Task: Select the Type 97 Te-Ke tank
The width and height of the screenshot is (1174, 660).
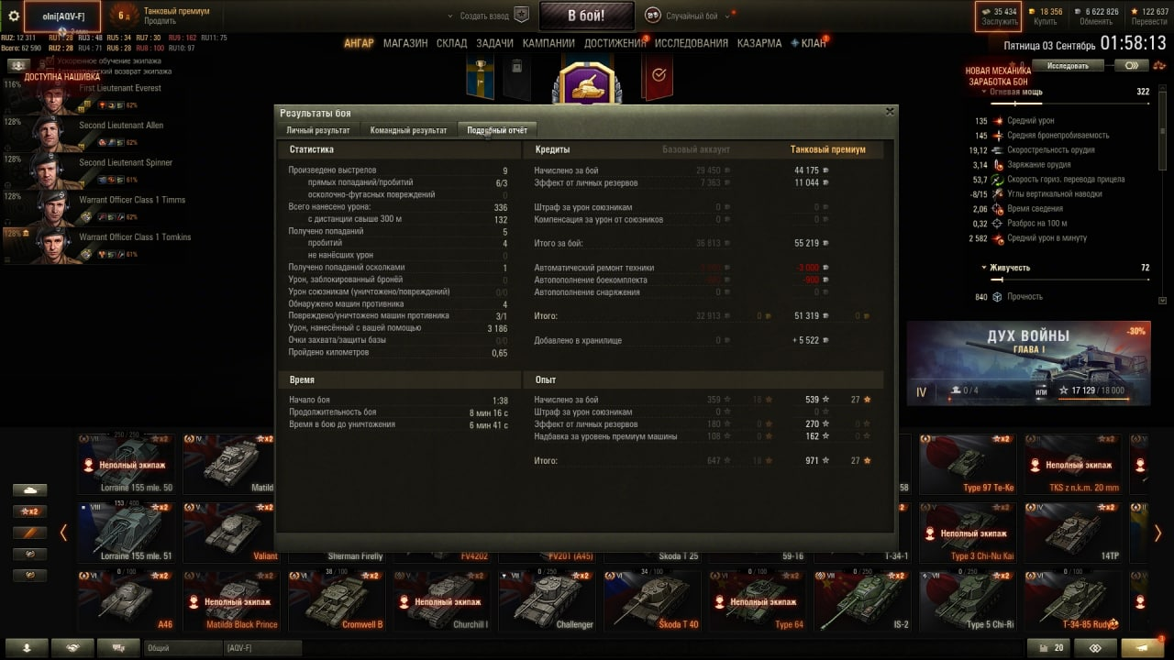Action: coord(968,464)
